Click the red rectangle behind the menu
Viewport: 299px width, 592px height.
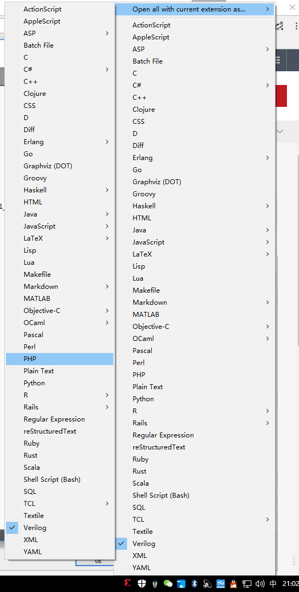(x=281, y=96)
